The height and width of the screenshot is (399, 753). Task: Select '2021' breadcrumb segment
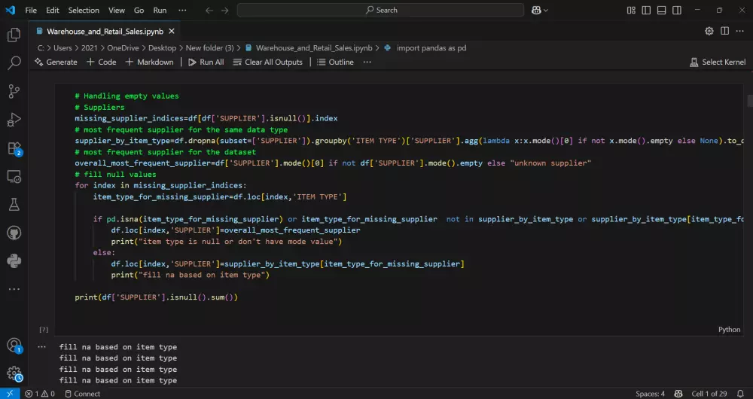click(90, 48)
